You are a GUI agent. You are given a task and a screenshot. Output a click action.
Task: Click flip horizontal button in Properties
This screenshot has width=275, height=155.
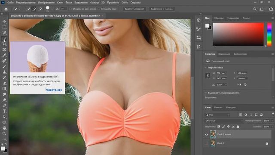click(x=239, y=85)
